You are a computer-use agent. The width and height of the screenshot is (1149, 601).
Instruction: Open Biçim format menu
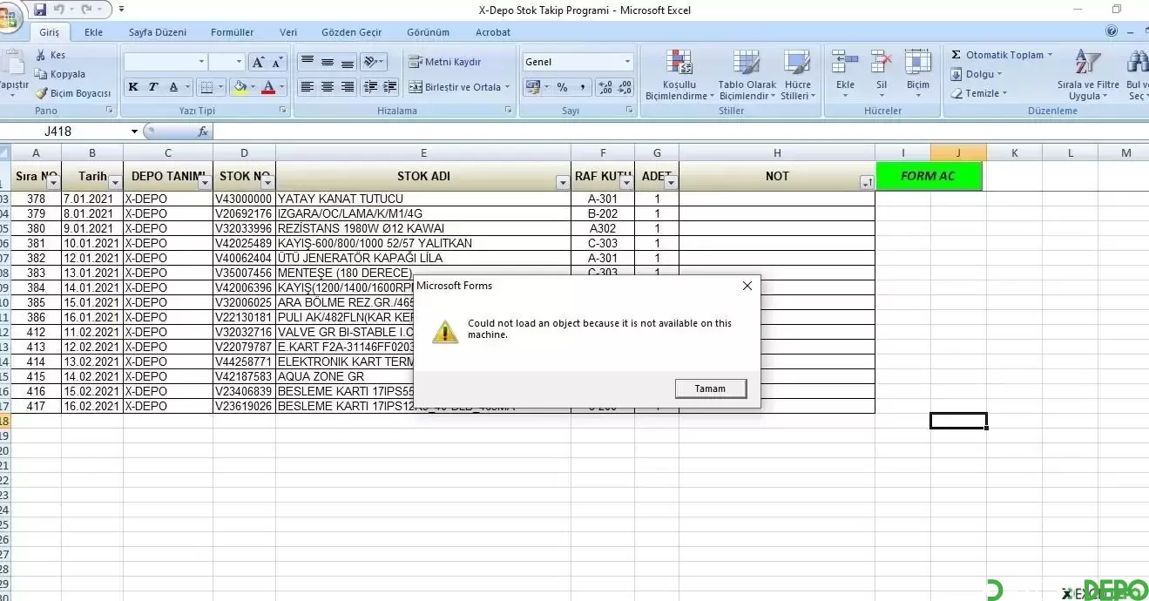[918, 74]
